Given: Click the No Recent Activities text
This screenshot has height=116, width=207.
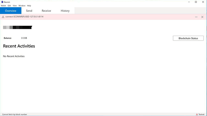Looking at the screenshot, I should (14, 56).
